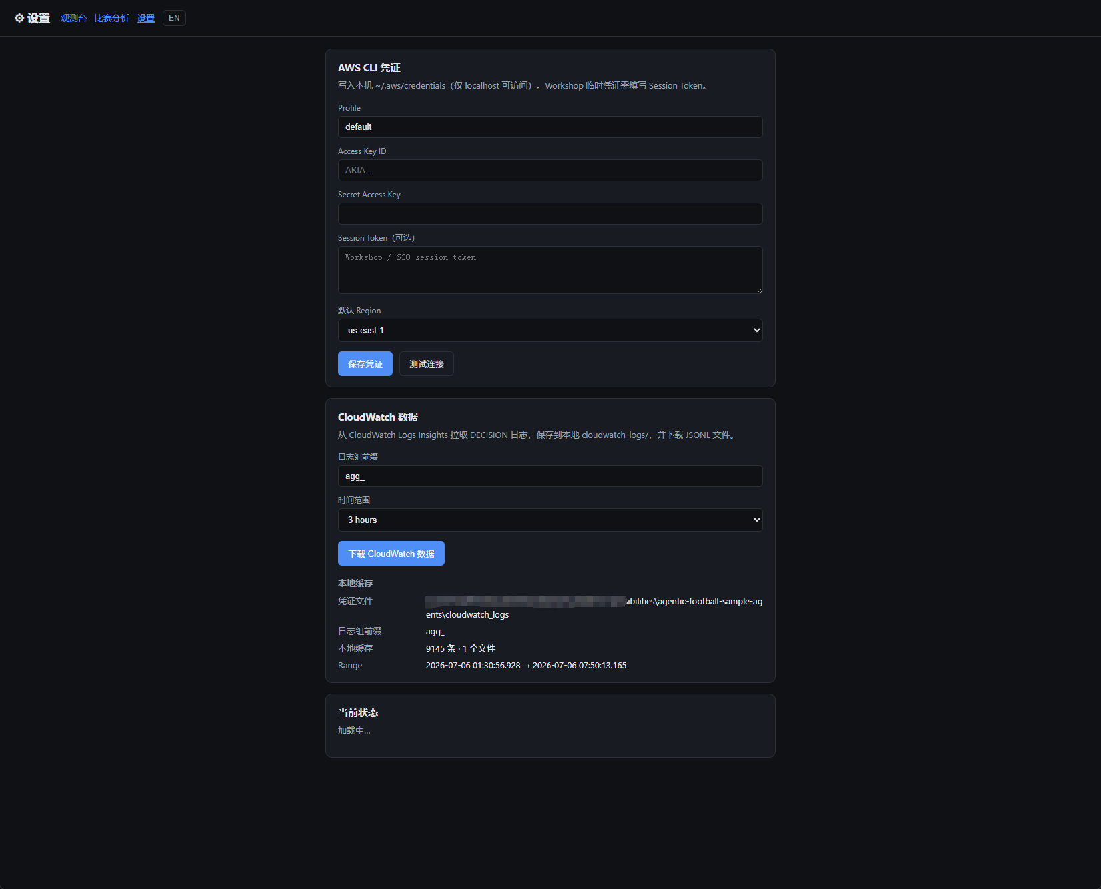Expand us-east-1 dropdown arrow
This screenshot has width=1101, height=889.
pyautogui.click(x=756, y=330)
